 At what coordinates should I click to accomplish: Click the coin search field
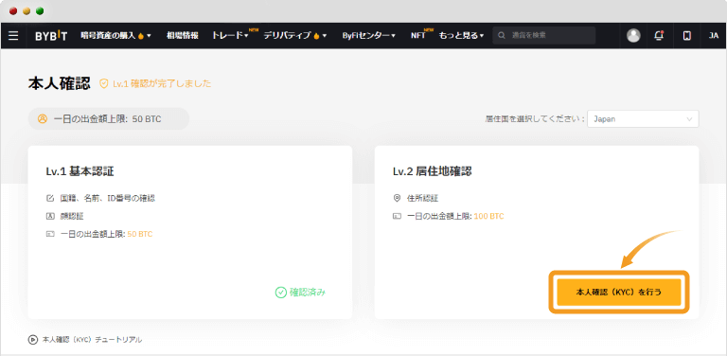[544, 35]
